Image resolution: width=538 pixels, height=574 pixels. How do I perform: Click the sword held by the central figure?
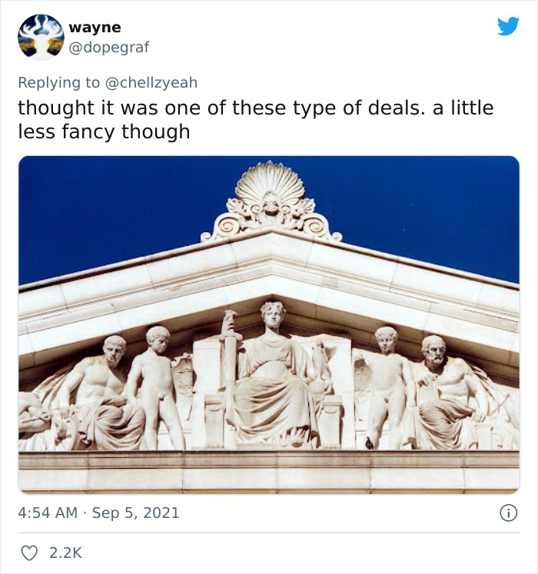tap(228, 366)
